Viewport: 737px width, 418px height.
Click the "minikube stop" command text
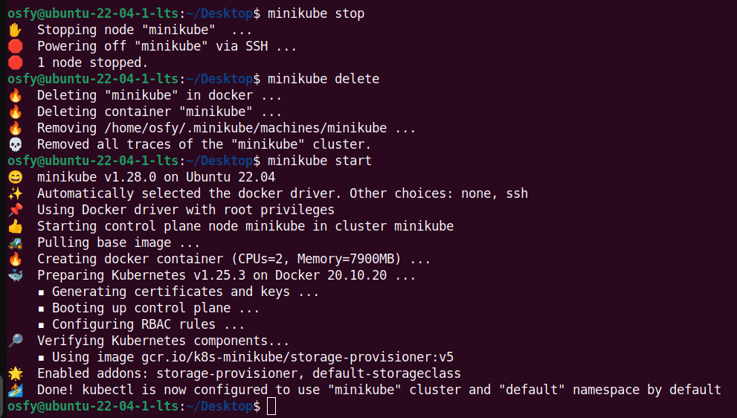316,13
